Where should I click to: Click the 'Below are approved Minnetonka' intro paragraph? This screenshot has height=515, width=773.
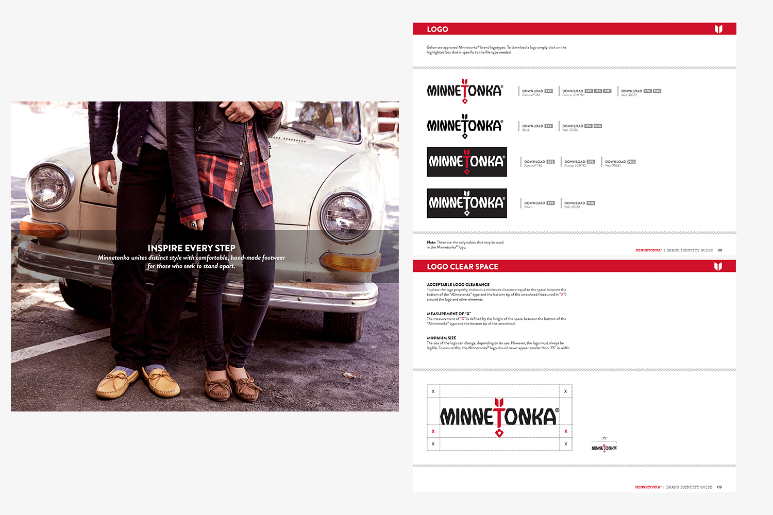click(x=496, y=50)
